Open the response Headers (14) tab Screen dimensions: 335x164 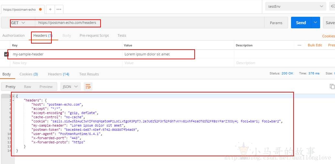tap(59, 74)
